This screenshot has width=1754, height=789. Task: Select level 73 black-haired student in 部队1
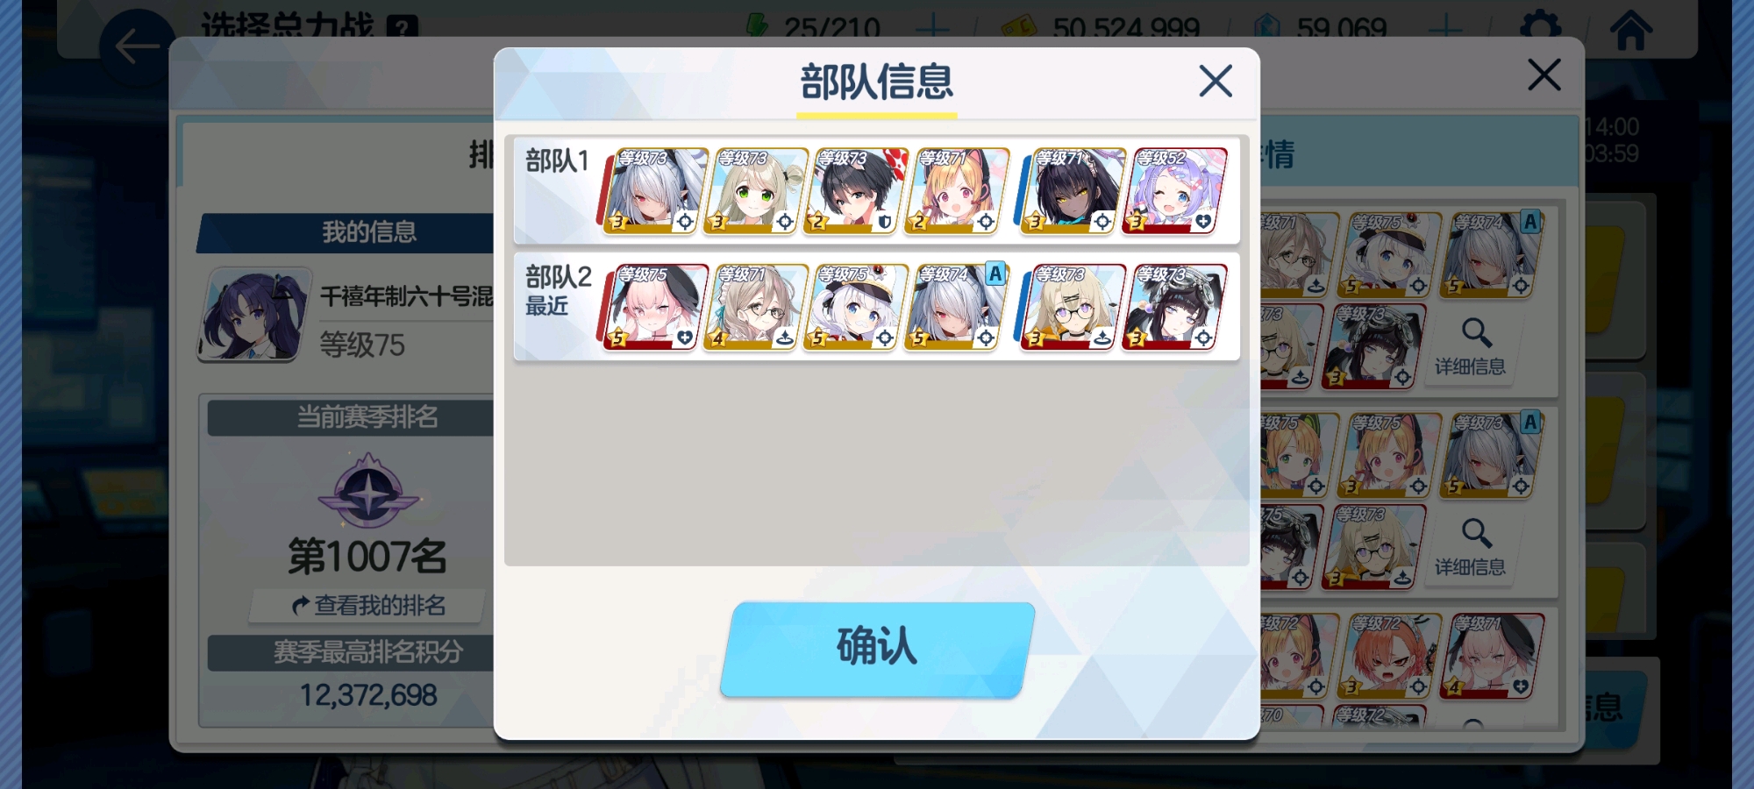point(855,190)
